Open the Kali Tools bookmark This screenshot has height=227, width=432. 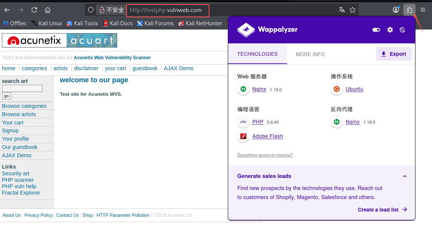tap(82, 23)
